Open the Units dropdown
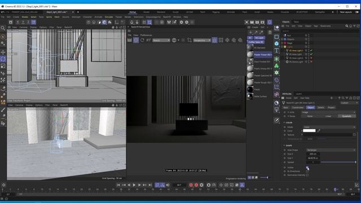 click(328, 112)
